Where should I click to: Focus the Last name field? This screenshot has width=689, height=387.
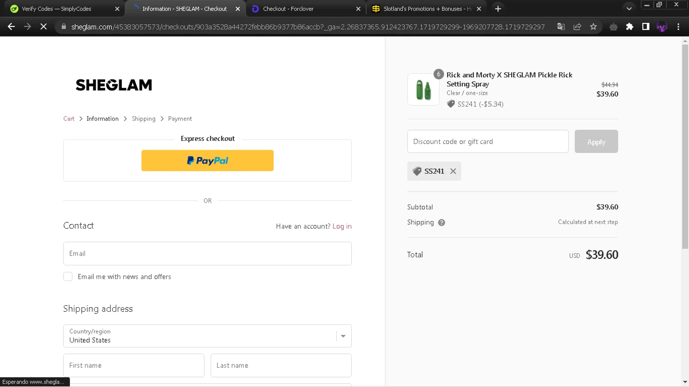pyautogui.click(x=281, y=365)
